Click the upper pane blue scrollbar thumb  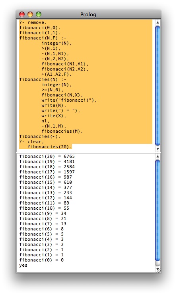pos(158,86)
